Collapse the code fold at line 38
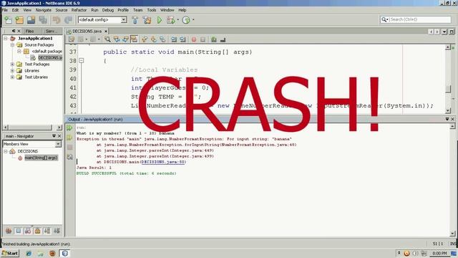Image resolution: width=458 pixels, height=258 pixels. 81,61
